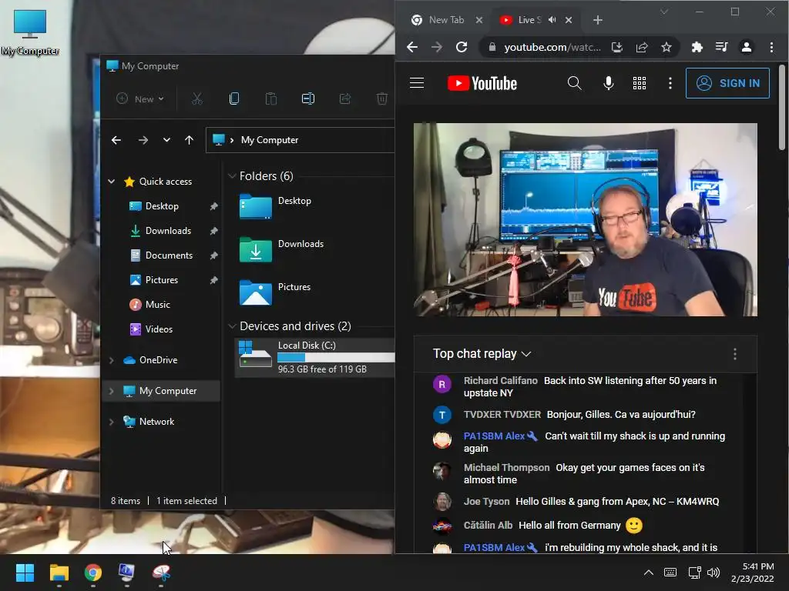Mute the YouTube tab via speaker icon

tap(552, 20)
